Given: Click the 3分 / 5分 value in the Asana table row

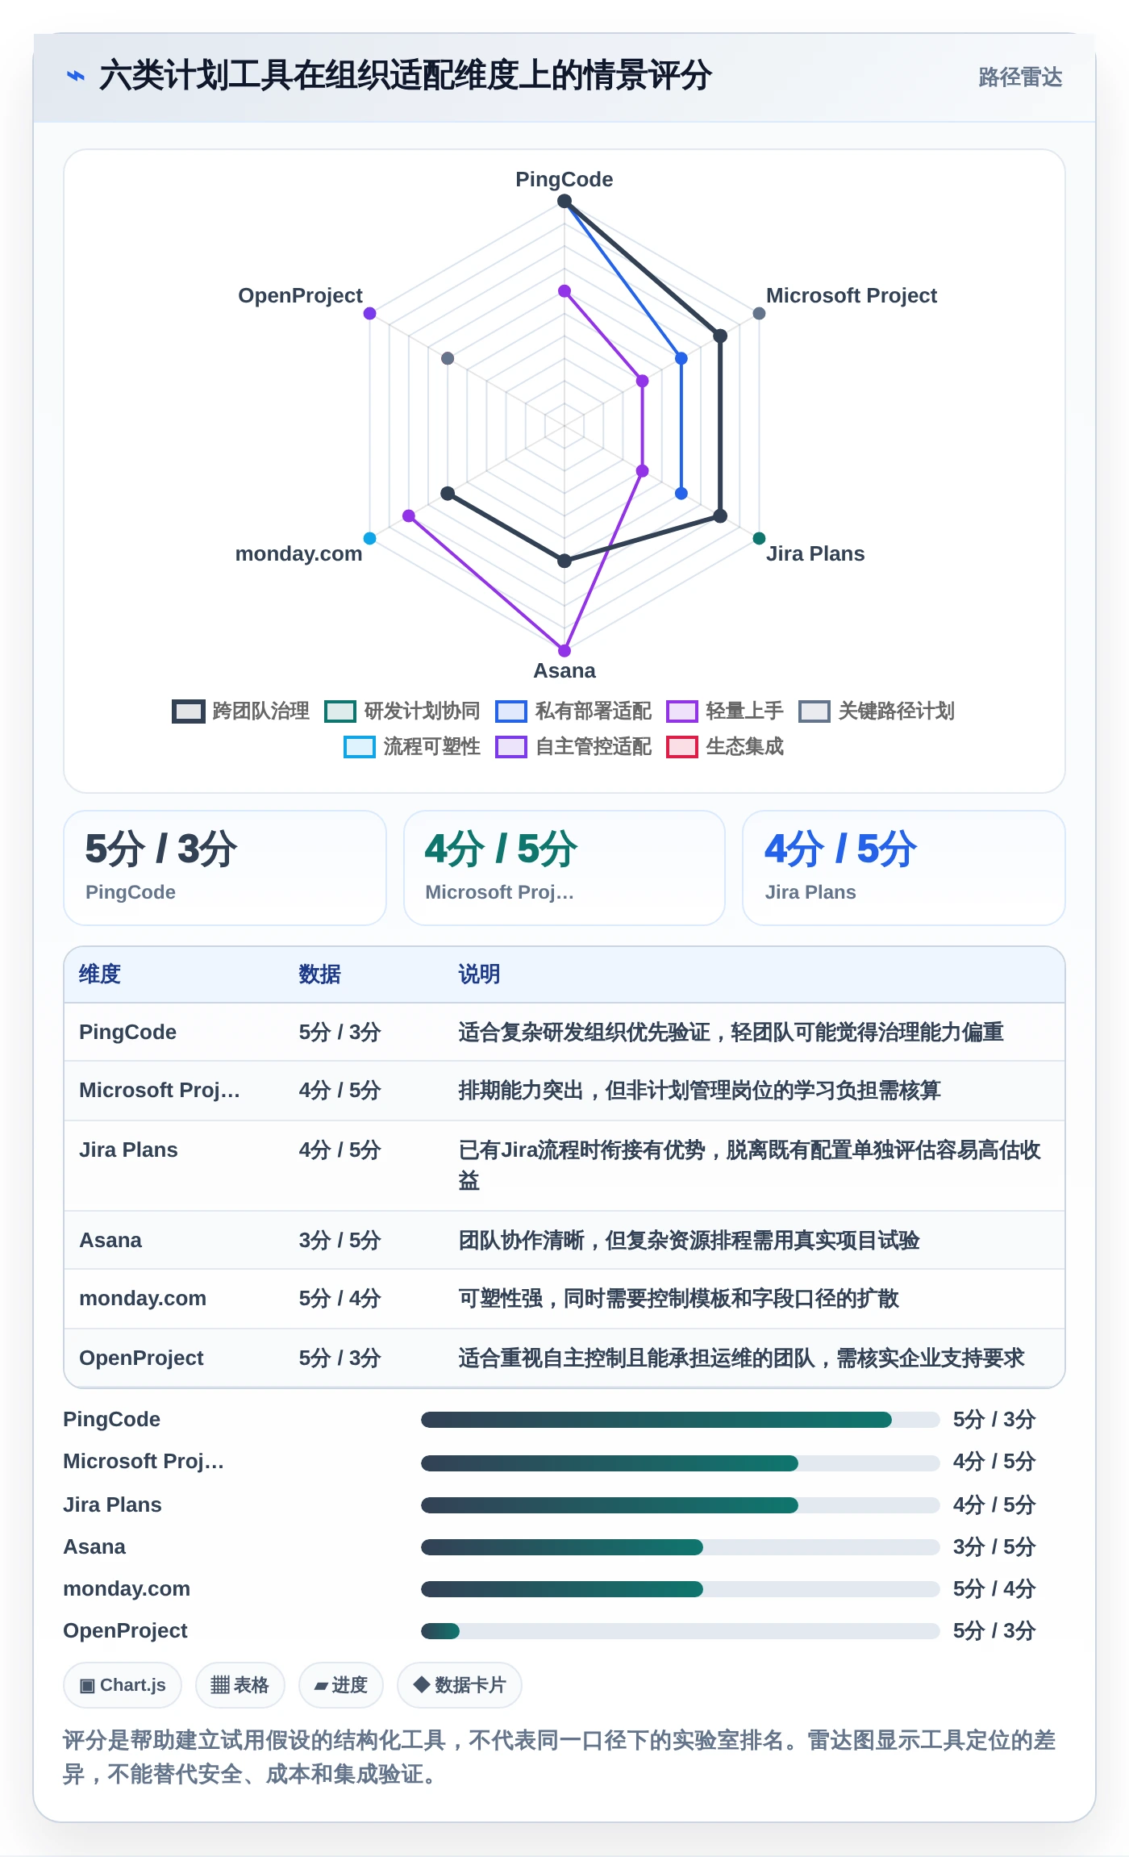Looking at the screenshot, I should click(340, 1241).
